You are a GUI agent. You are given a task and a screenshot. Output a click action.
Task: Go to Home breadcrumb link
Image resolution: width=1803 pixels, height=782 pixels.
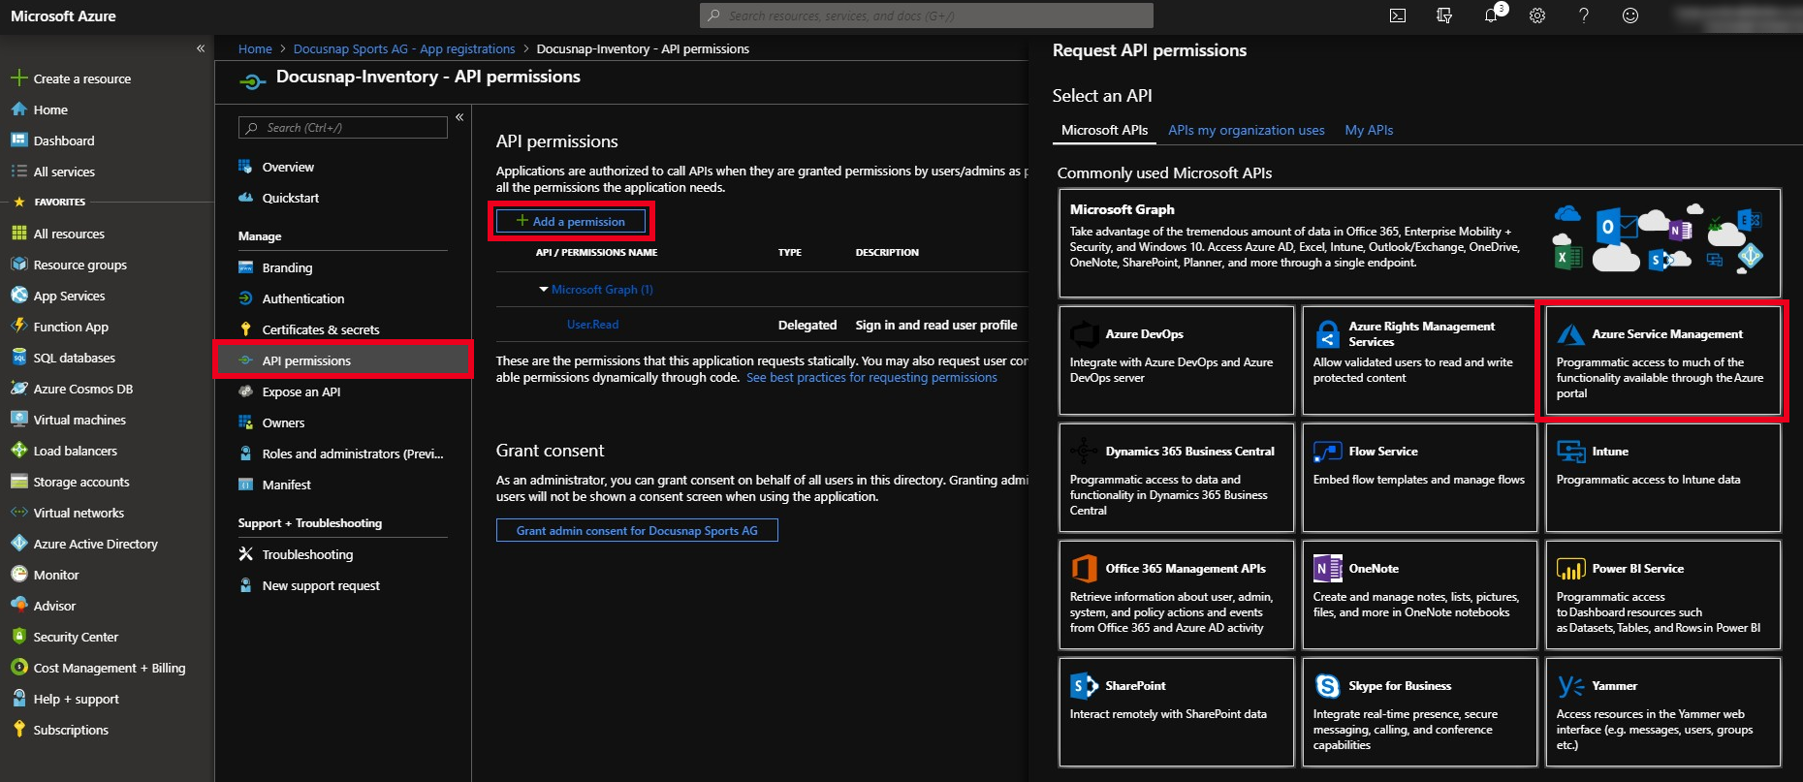click(255, 48)
